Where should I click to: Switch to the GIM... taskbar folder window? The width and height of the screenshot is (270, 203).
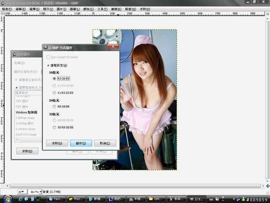(157, 199)
